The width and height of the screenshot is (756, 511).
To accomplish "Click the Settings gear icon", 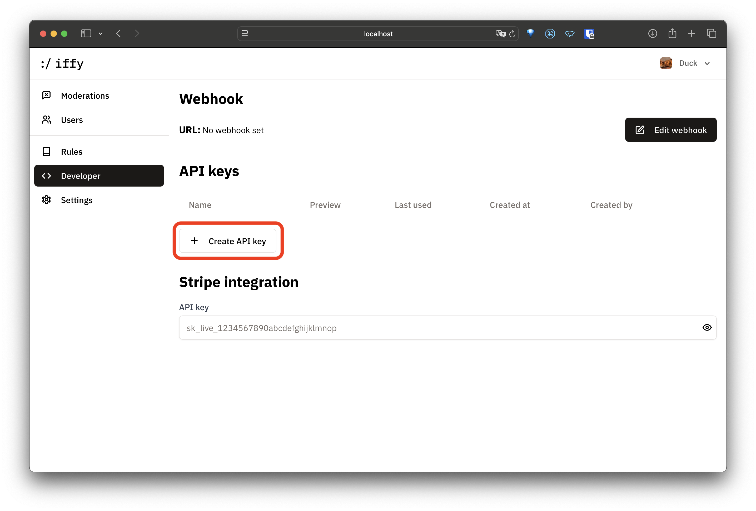I will (47, 200).
